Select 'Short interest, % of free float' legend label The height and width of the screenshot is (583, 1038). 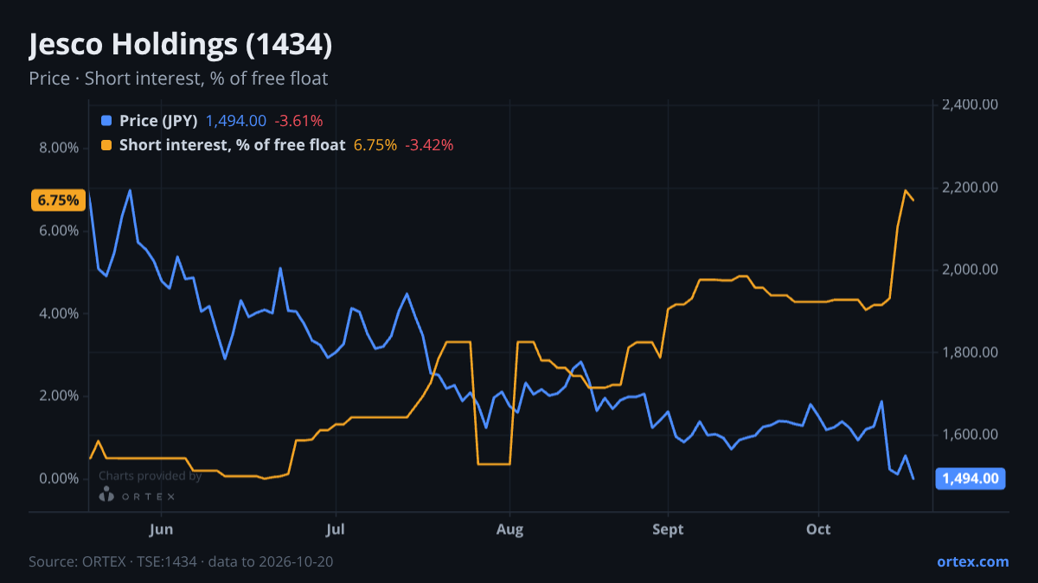tap(232, 145)
